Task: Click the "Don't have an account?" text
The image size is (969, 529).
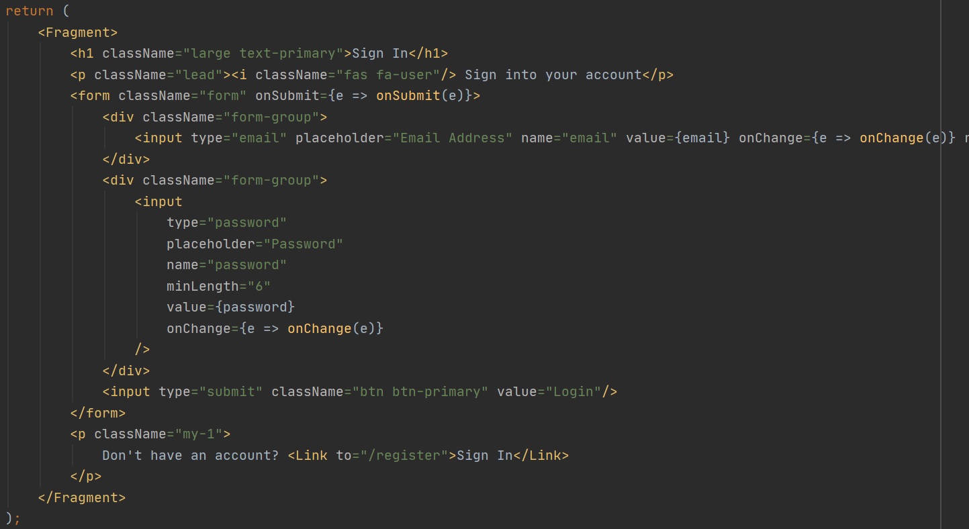Action: point(190,455)
